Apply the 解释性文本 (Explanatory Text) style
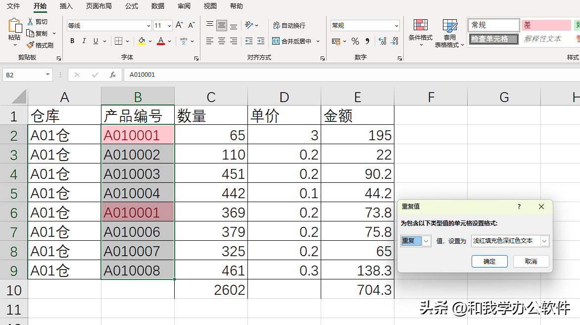Image resolution: width=580 pixels, height=325 pixels. tap(546, 39)
